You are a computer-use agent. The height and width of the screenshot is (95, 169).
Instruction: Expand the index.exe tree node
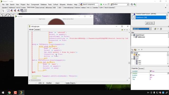(x=134, y=37)
